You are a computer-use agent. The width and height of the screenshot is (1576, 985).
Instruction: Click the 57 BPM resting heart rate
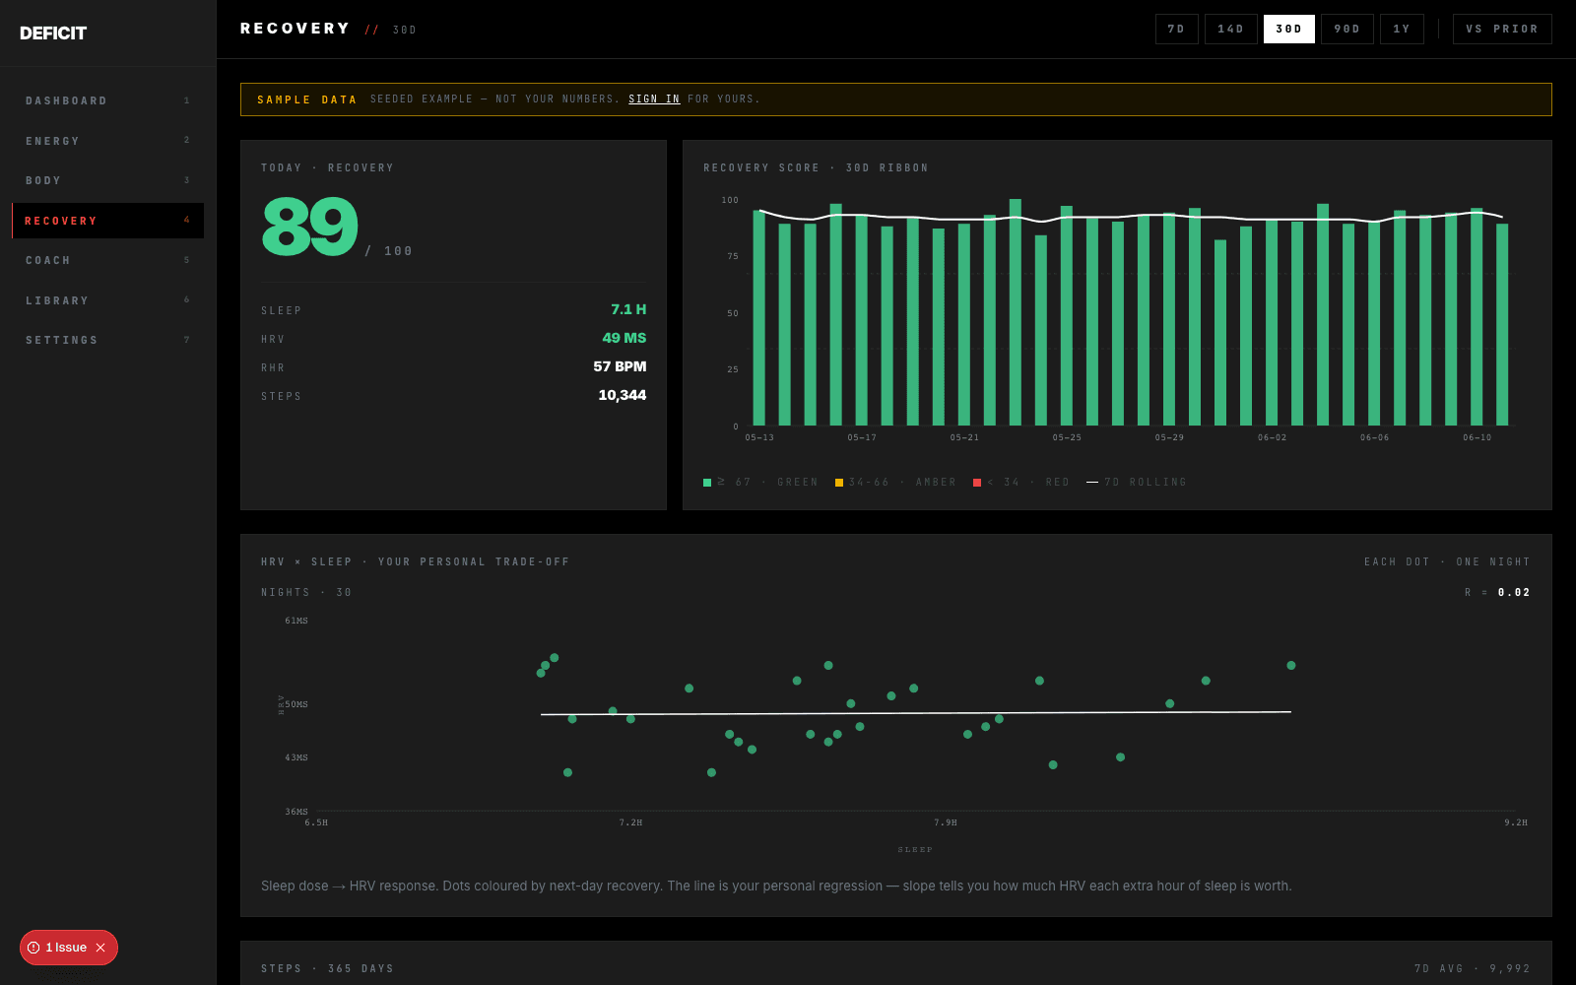(x=620, y=366)
